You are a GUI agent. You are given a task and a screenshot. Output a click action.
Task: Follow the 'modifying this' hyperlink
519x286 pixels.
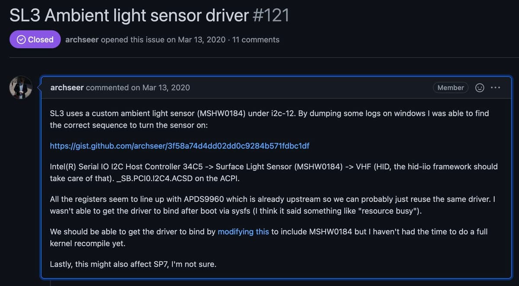coord(243,231)
